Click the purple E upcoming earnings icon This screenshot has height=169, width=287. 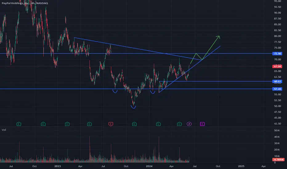(x=202, y=124)
